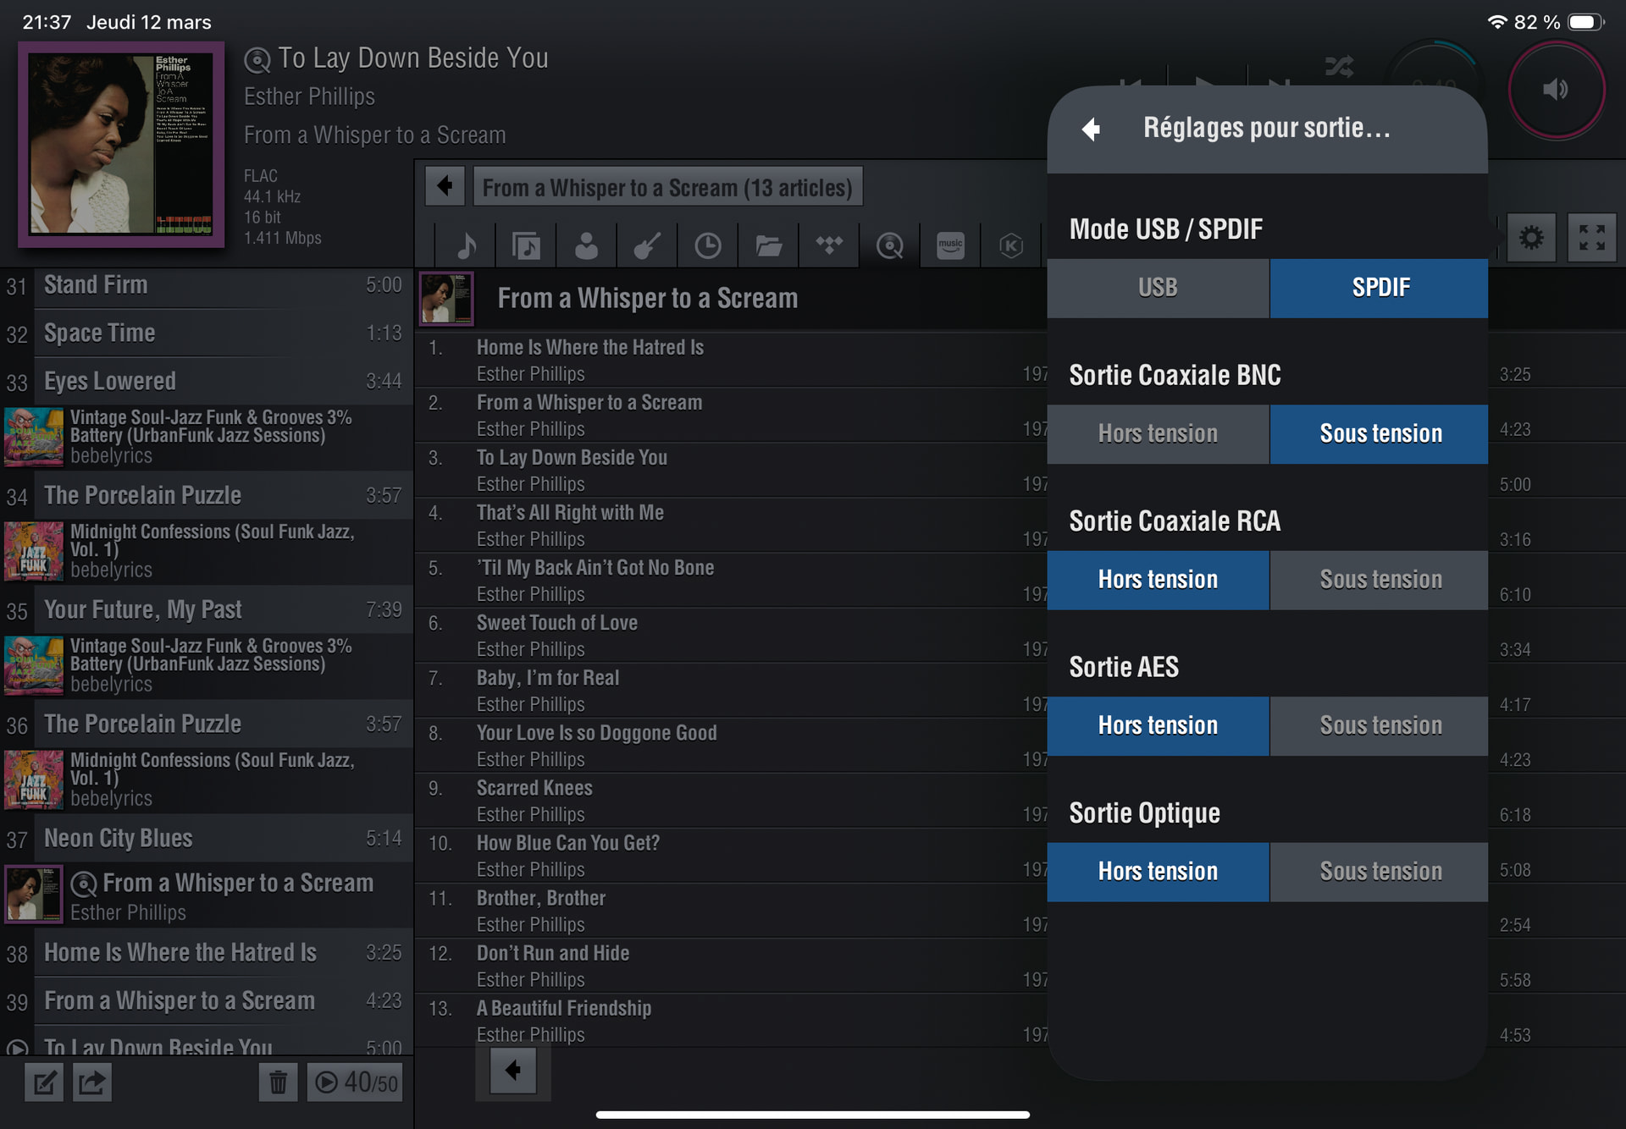The height and width of the screenshot is (1129, 1626).
Task: Open the TIDAL service icon
Action: (829, 246)
